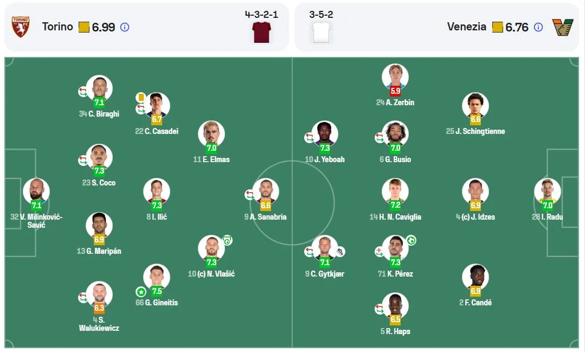Viewport: 585px width, 352px height.
Task: Click the Torino club crest icon
Action: pyautogui.click(x=21, y=27)
